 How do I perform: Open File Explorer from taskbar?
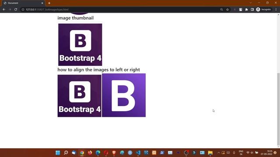pos(210,153)
